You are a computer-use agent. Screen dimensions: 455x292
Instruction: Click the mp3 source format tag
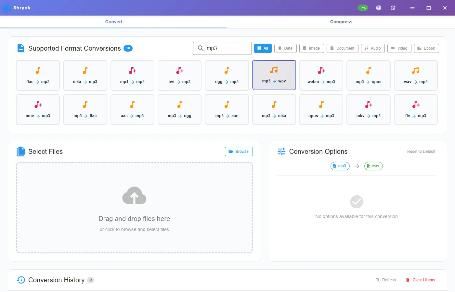[340, 166]
